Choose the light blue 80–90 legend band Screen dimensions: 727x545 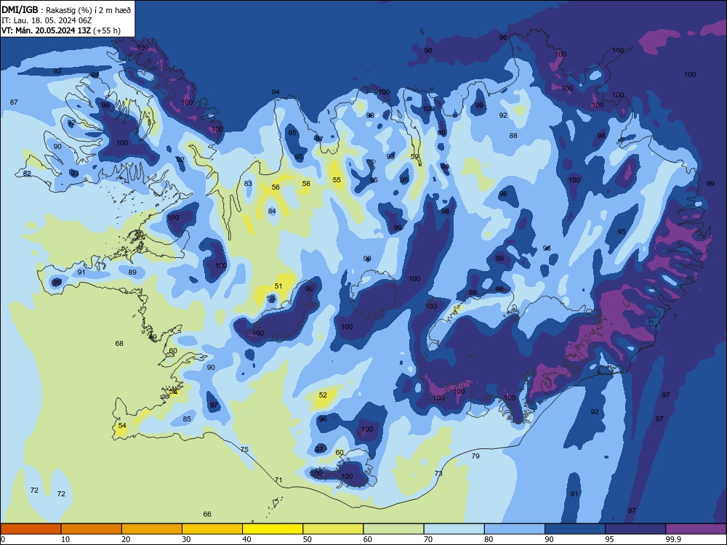pos(515,529)
